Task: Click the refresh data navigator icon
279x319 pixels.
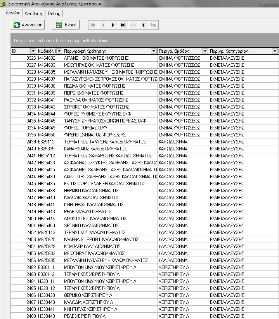Action: coord(133,25)
